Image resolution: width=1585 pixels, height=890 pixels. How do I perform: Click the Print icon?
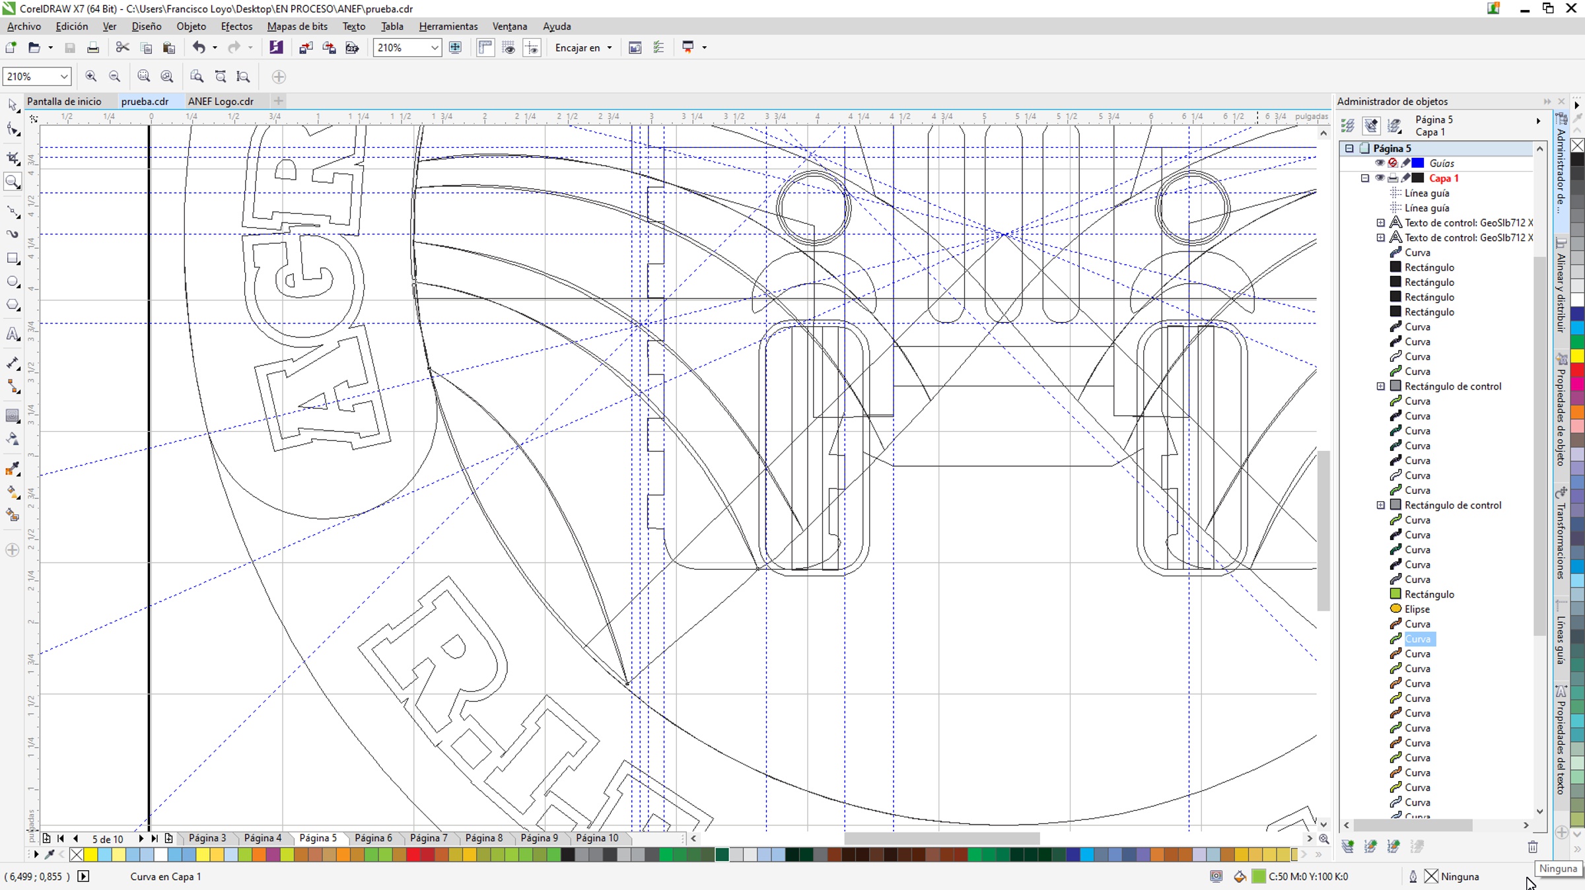pyautogui.click(x=93, y=48)
